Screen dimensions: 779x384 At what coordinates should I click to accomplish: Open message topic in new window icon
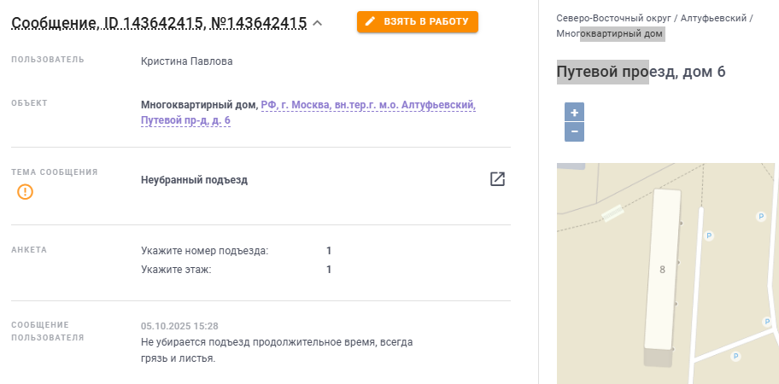tap(497, 179)
